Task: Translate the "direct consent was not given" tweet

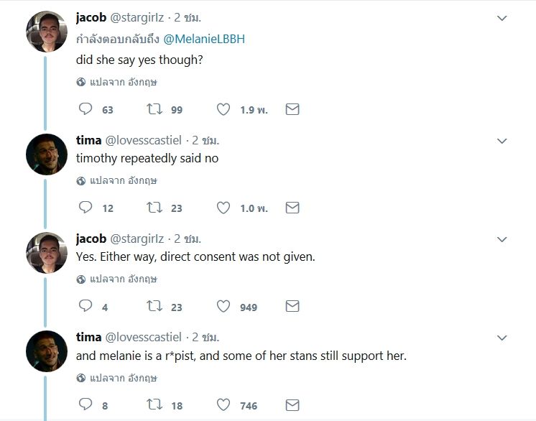Action: point(123,279)
